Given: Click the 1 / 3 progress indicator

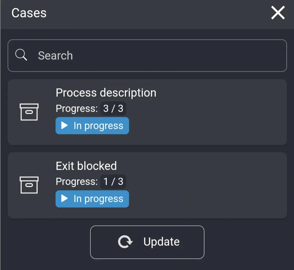Looking at the screenshot, I should pos(113,181).
